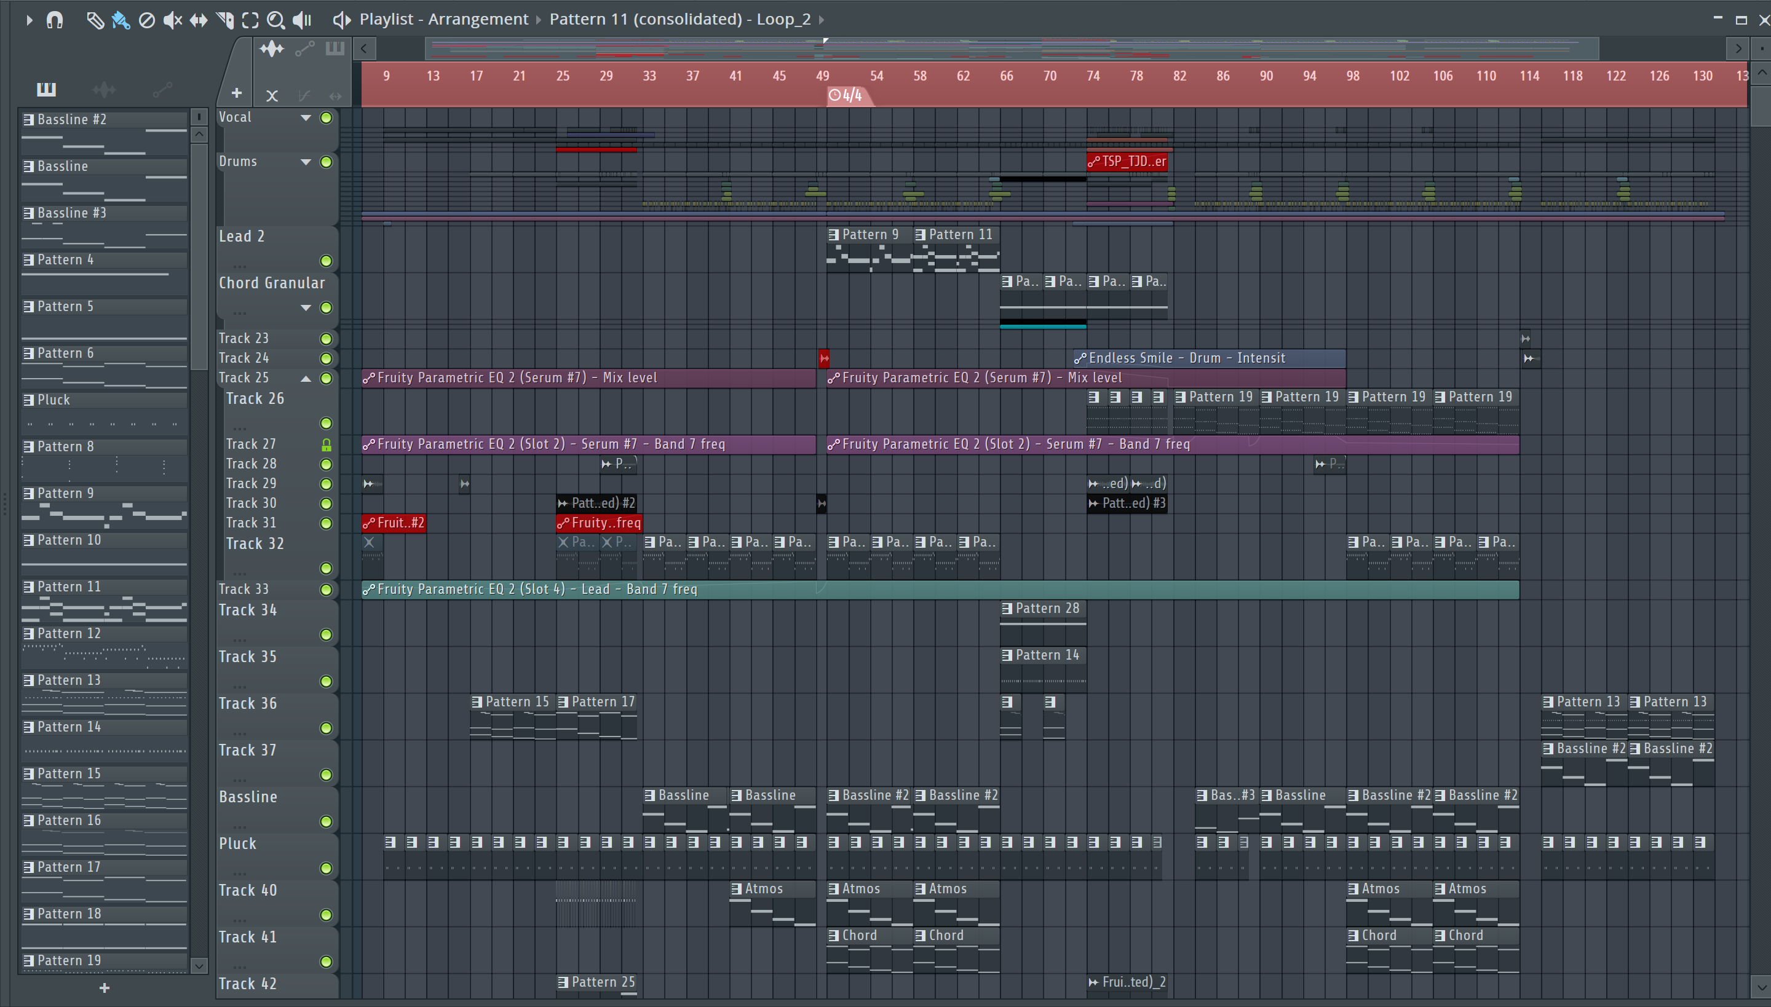
Task: Mute the Drums track
Action: point(326,162)
